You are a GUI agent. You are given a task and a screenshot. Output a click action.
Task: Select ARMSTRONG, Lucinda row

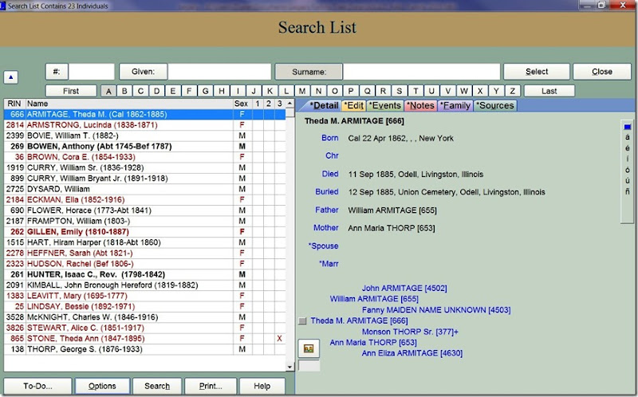144,125
